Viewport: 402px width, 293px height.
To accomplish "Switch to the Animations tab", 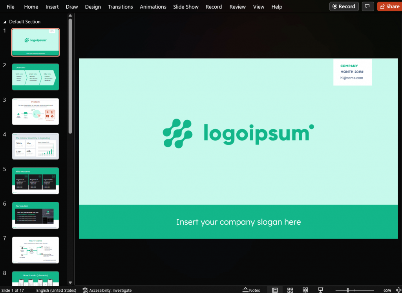I will coord(153,7).
